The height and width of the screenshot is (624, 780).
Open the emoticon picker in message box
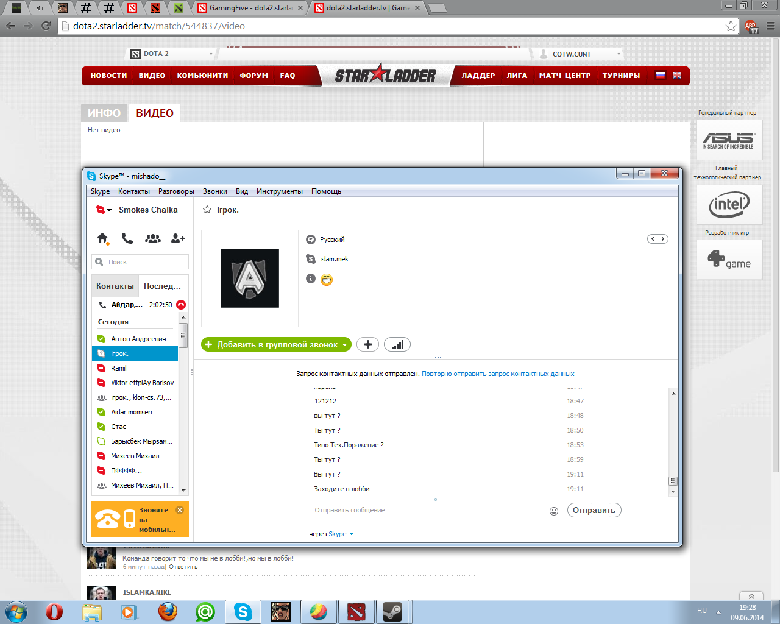[x=554, y=511]
